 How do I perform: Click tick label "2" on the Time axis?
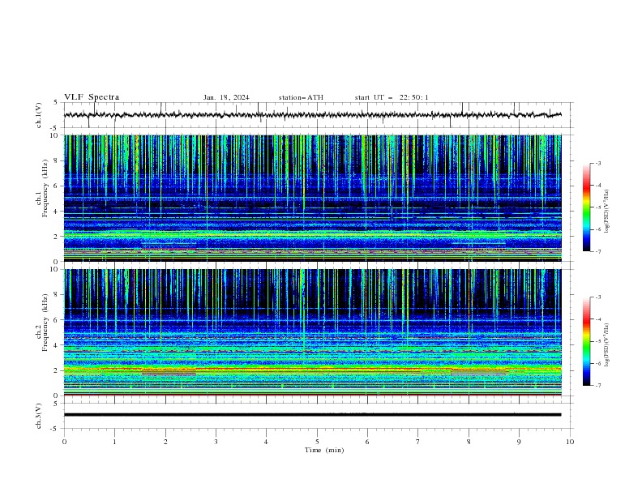(x=165, y=442)
